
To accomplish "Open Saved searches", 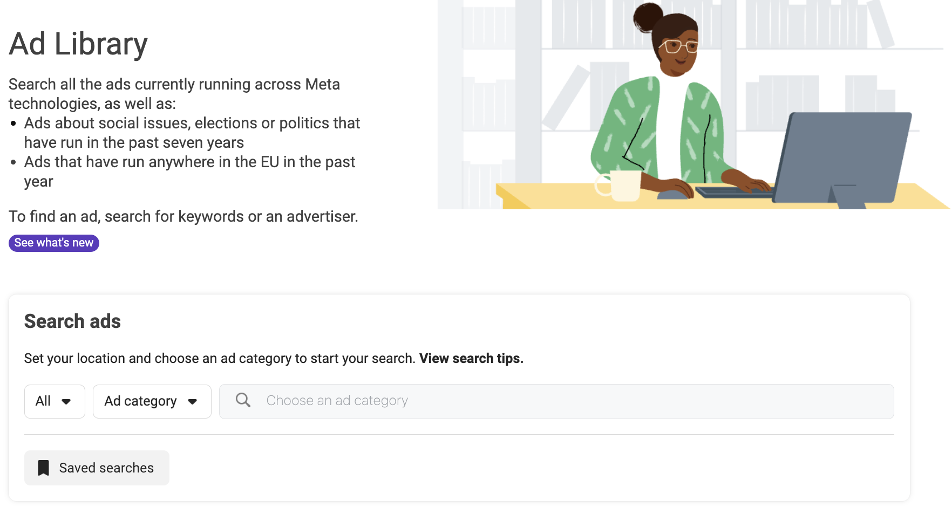I will [96, 468].
